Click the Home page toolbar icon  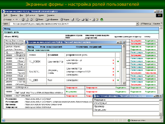point(31,20)
